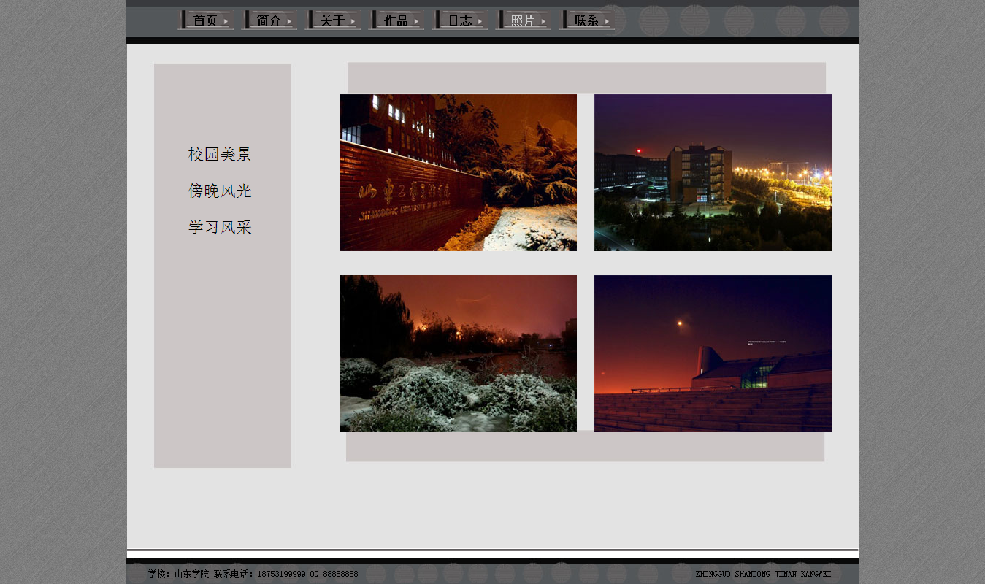Open the 联系 contact navigation button
This screenshot has width=985, height=584.
click(x=586, y=20)
